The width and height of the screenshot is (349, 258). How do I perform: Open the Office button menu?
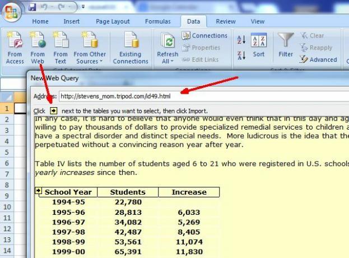pyautogui.click(x=12, y=12)
